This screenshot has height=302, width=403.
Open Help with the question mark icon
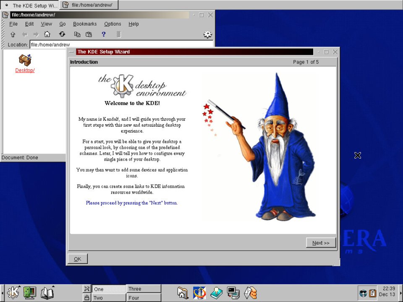click(104, 34)
